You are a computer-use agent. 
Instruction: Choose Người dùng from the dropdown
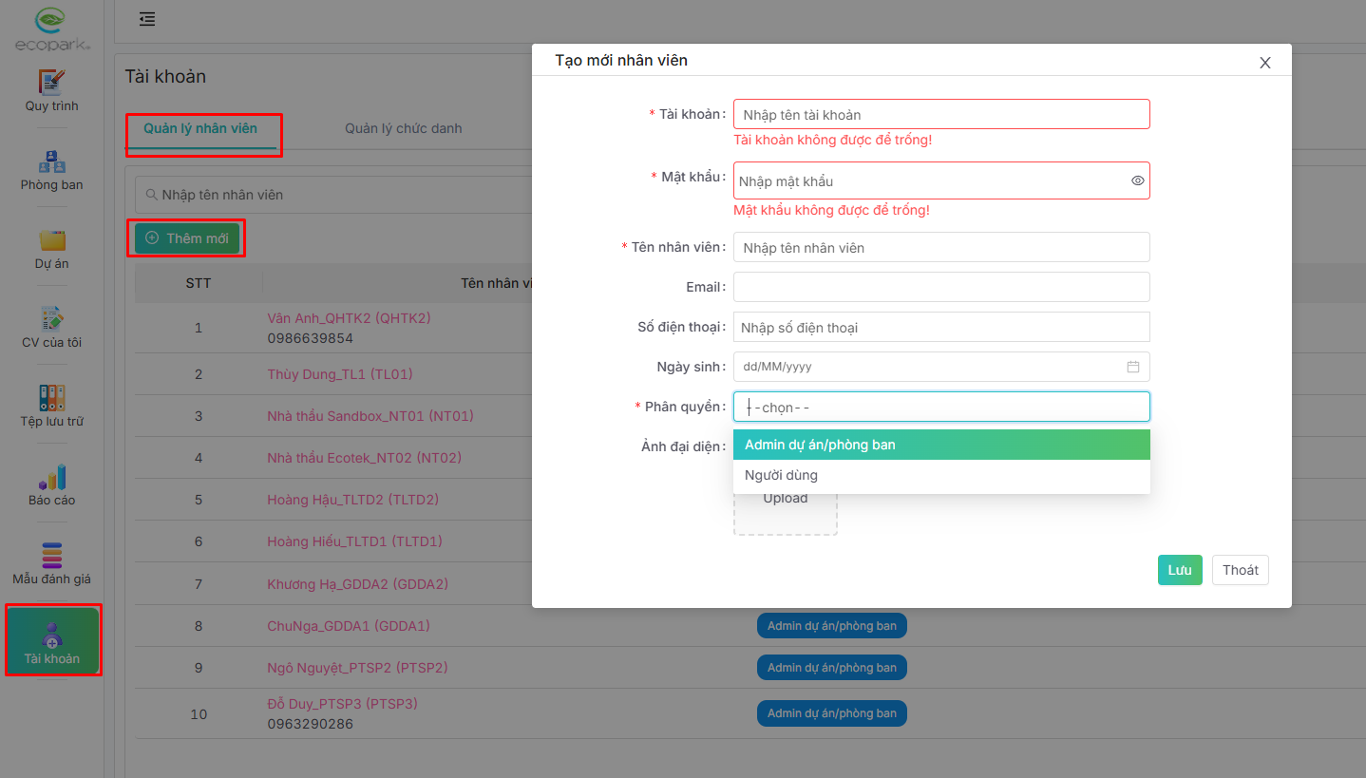click(940, 475)
